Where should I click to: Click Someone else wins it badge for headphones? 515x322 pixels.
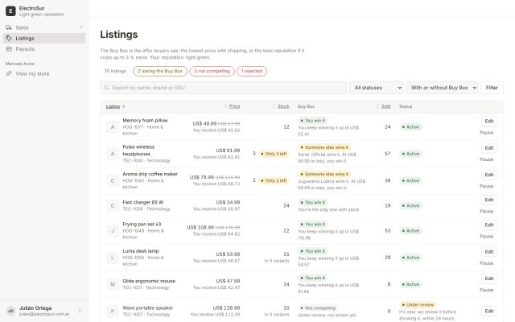tap(324, 147)
